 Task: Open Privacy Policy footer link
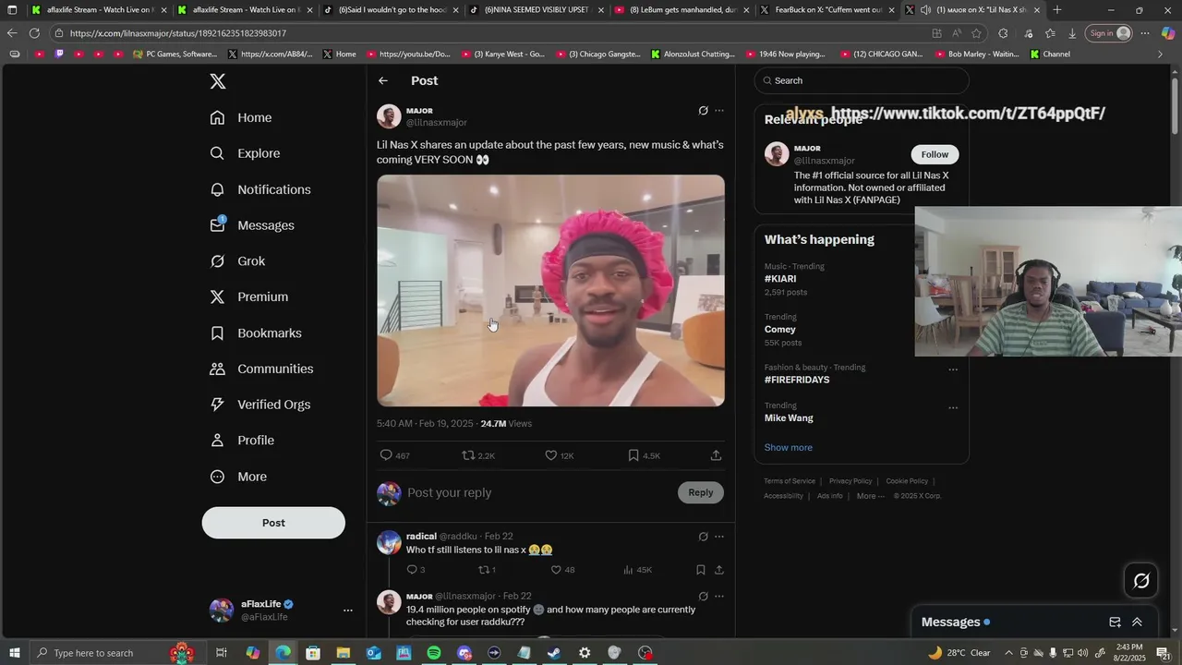pyautogui.click(x=850, y=481)
